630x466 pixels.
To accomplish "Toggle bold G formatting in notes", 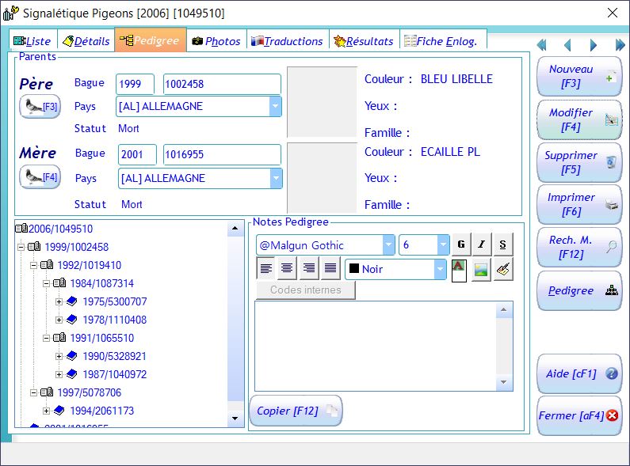I will click(x=461, y=244).
